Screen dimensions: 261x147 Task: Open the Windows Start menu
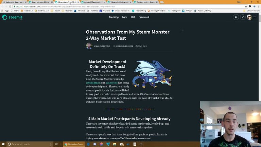tap(3, 144)
